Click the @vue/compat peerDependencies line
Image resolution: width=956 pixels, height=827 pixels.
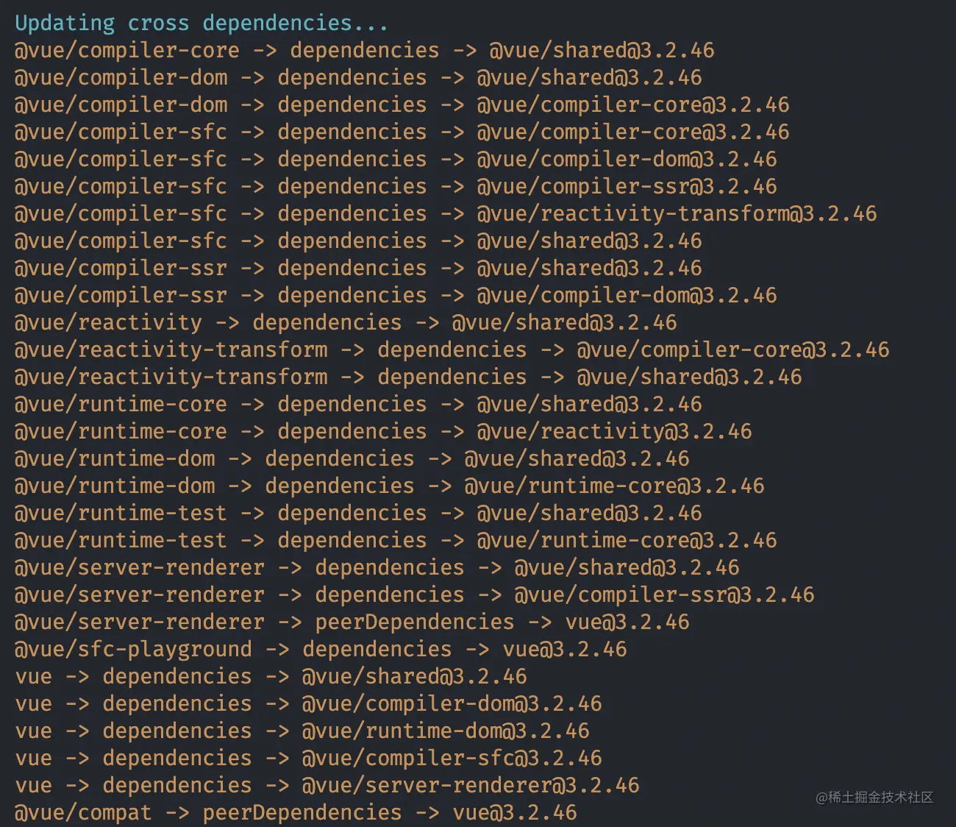[x=296, y=812]
